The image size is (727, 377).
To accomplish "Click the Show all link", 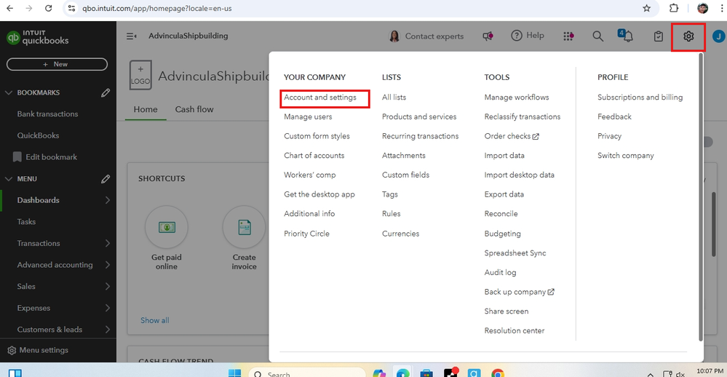I will click(x=155, y=320).
